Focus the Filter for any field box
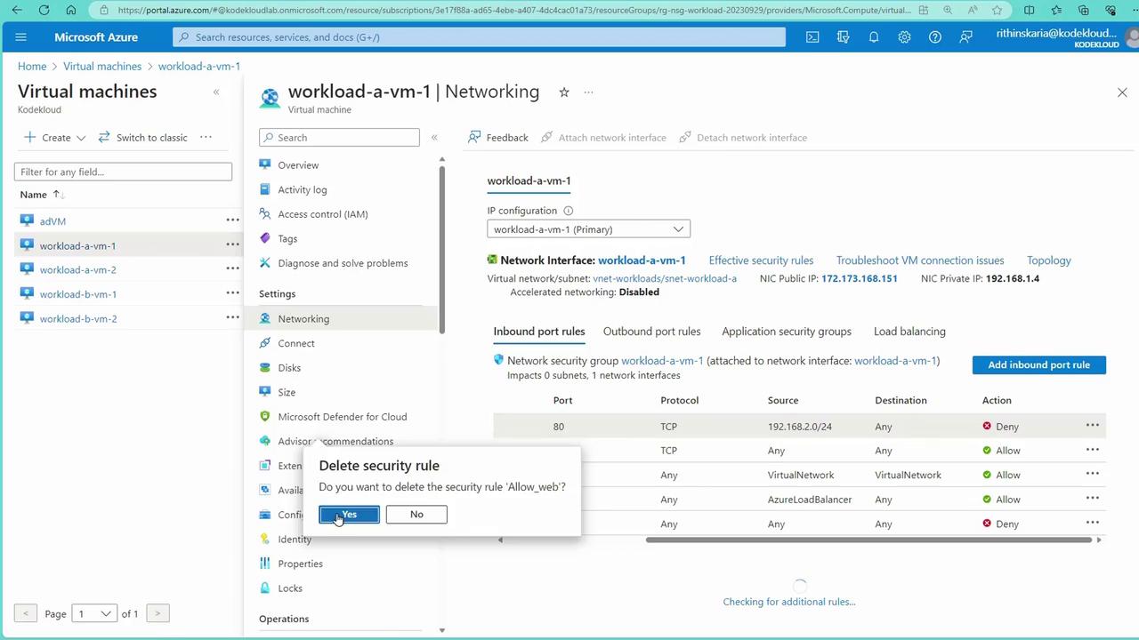1139x640 pixels. 123,172
